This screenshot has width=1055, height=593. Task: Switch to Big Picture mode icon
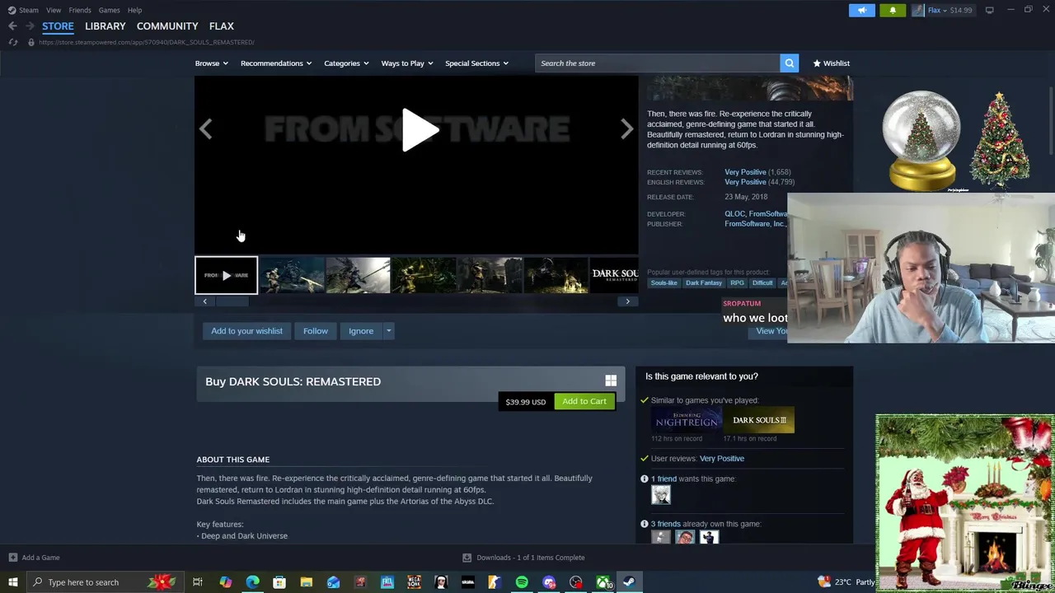[x=989, y=10]
